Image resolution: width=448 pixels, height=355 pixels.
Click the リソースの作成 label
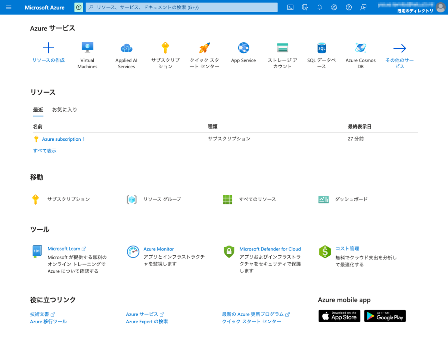point(49,60)
